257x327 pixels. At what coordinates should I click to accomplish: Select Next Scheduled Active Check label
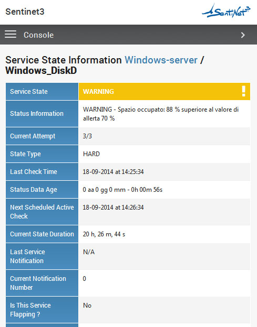[x=42, y=212]
